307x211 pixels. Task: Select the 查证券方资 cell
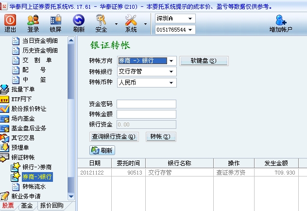click(x=234, y=173)
